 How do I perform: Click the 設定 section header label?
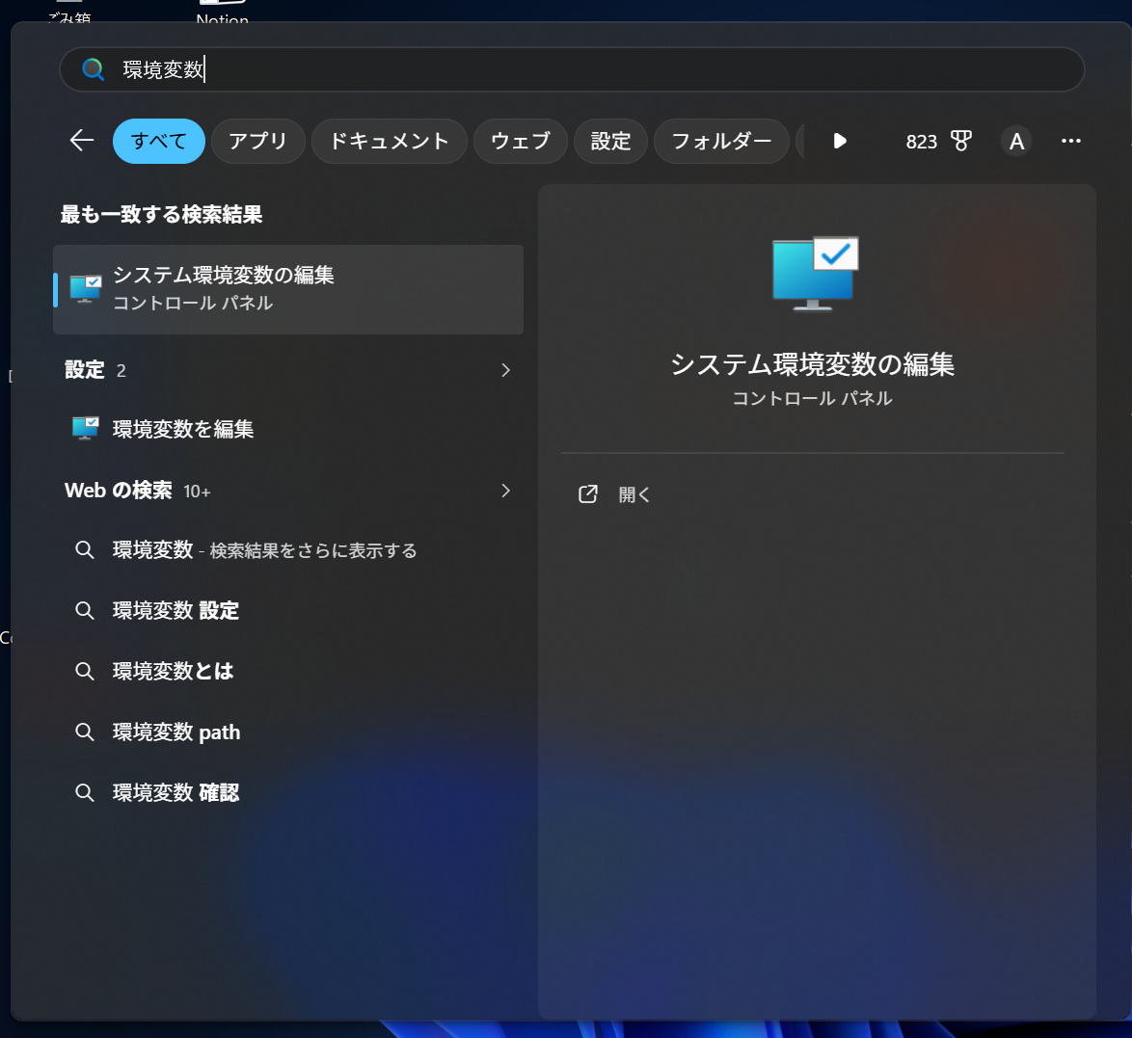point(85,369)
